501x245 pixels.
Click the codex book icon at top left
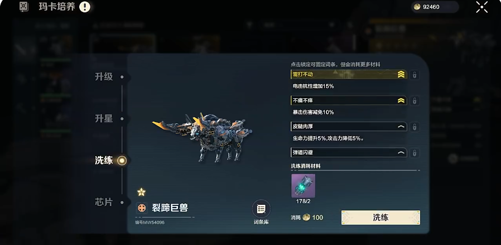coord(23,6)
